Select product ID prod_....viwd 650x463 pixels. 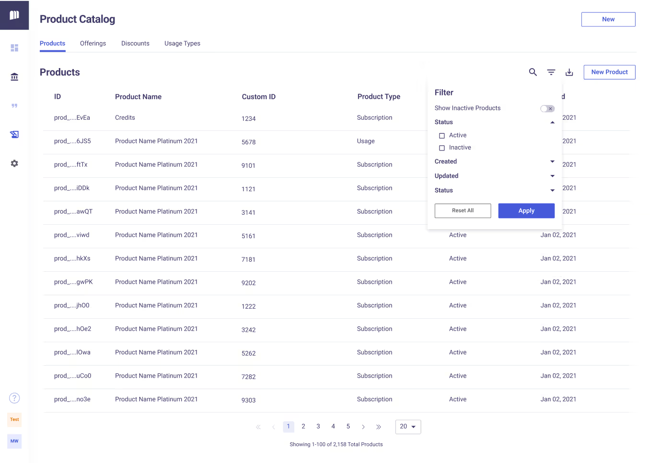pyautogui.click(x=72, y=235)
